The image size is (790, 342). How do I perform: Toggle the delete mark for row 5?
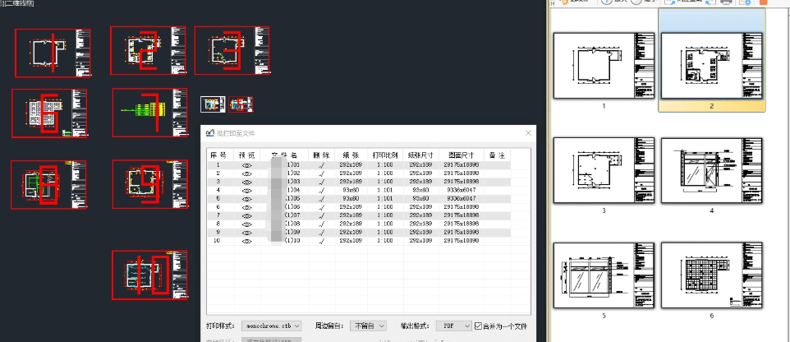point(321,199)
